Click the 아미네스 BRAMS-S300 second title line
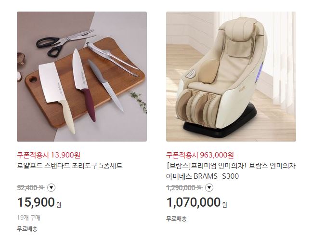 coord(202,176)
